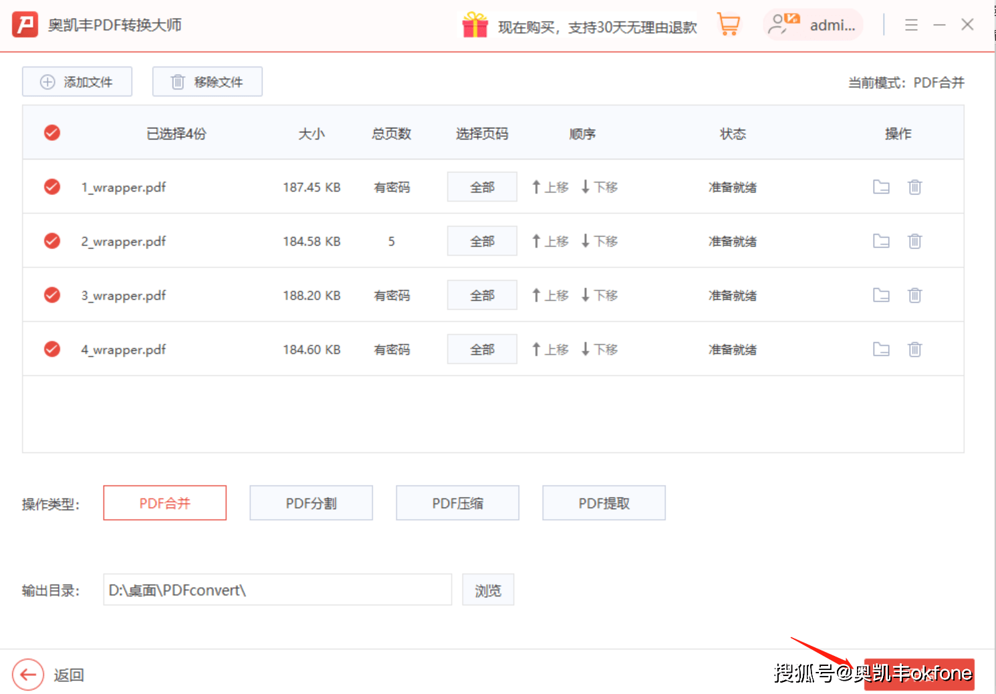Click the output directory path field
The height and width of the screenshot is (694, 996).
[x=277, y=590]
